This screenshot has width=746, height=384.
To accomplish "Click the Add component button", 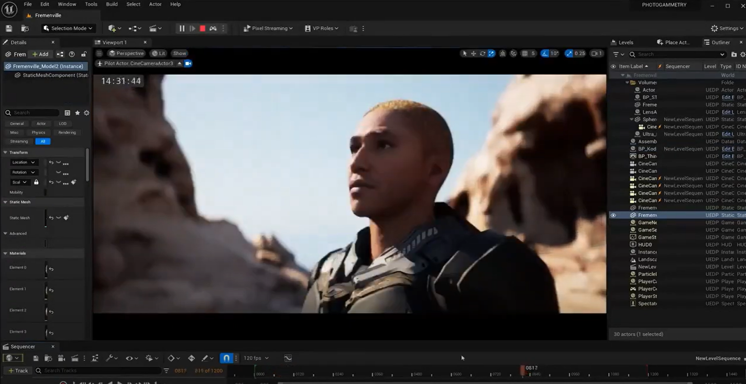I will 40,54.
